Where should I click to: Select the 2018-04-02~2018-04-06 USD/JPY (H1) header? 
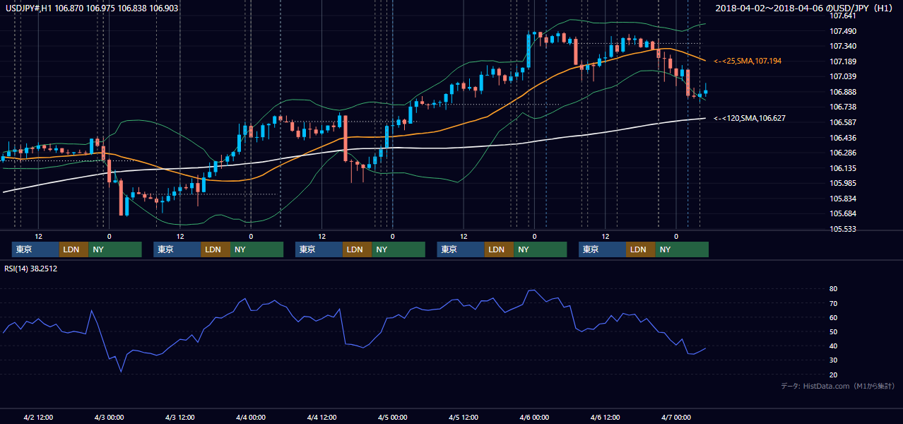pos(805,8)
